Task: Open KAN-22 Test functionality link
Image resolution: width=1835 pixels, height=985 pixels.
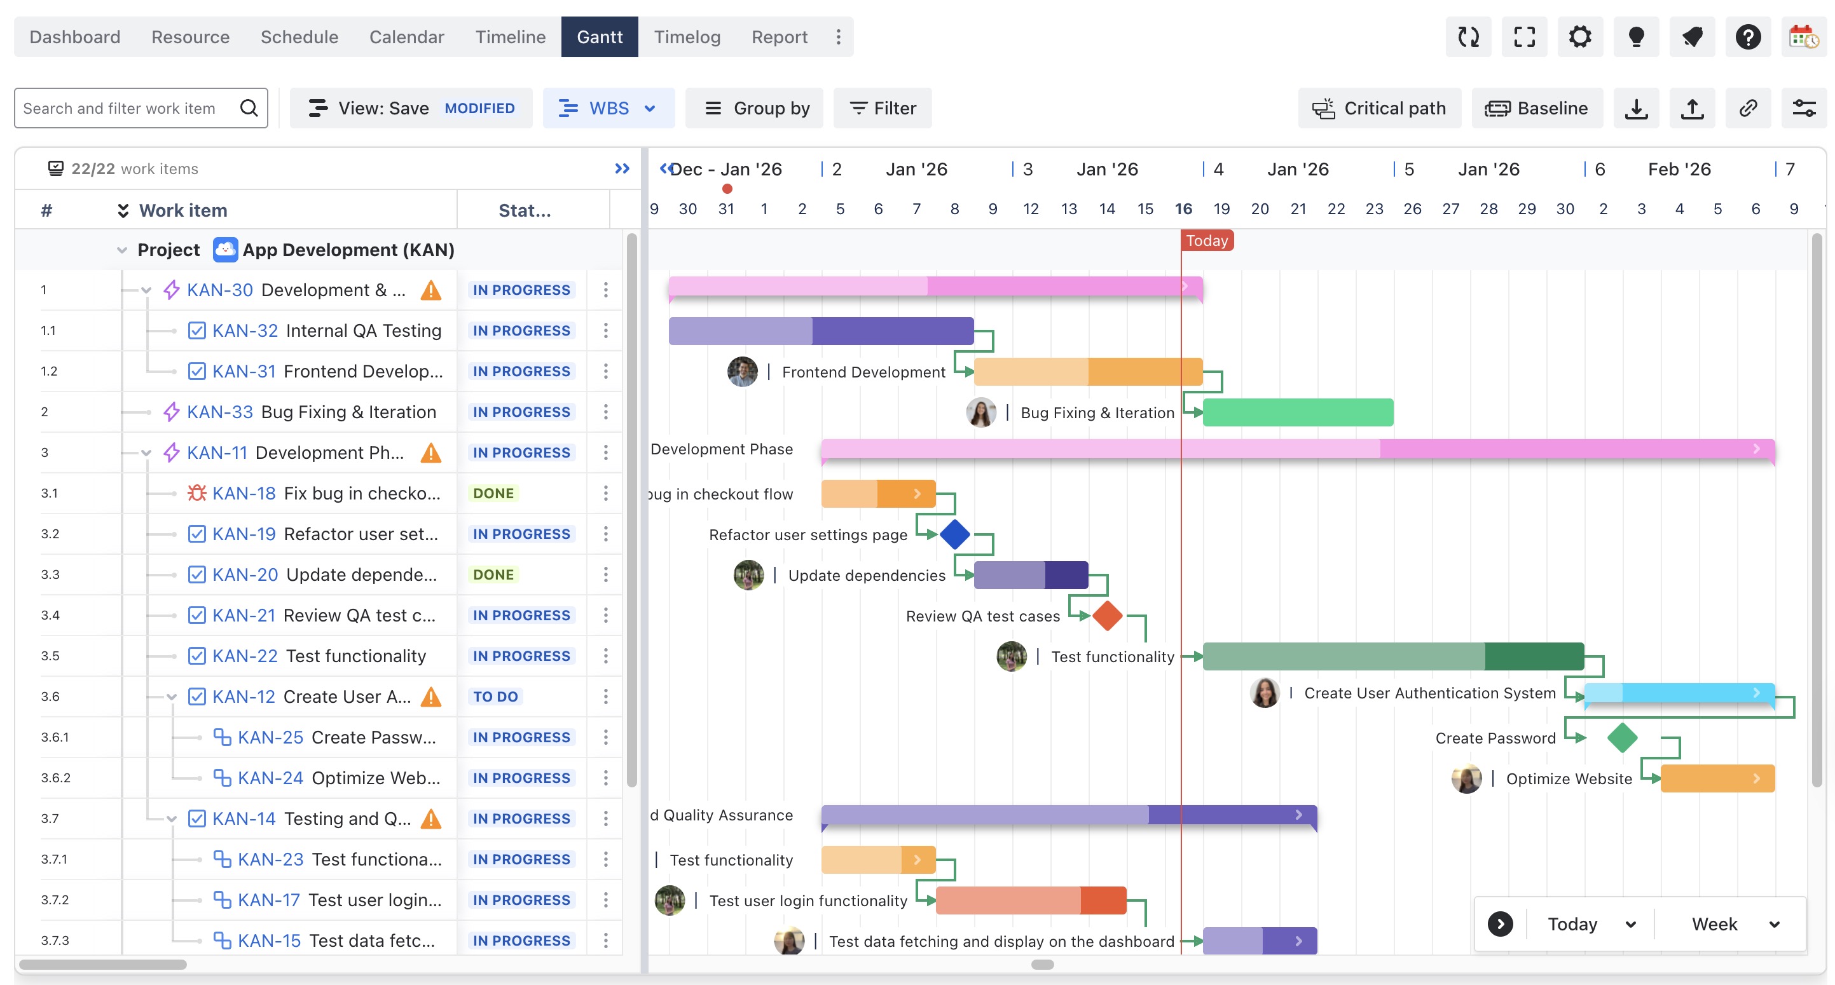Action: click(x=244, y=655)
